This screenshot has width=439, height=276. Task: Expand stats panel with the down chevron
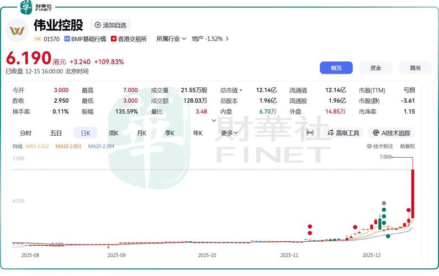tap(214, 120)
